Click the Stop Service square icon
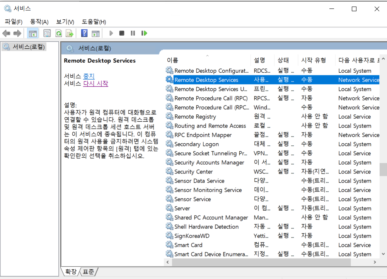Viewport: 387px width, 279px height. (122, 33)
